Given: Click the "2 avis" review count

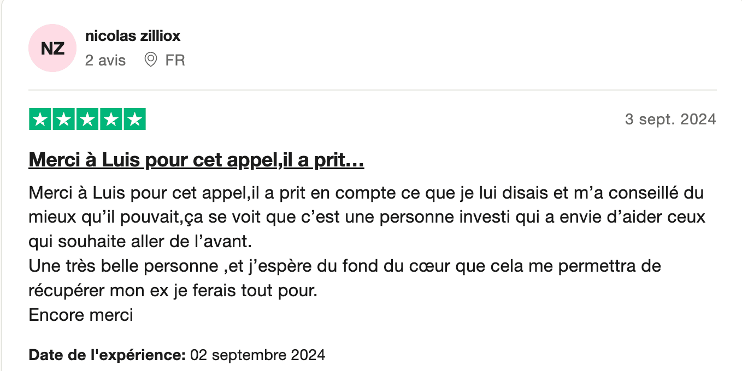Looking at the screenshot, I should tap(105, 60).
